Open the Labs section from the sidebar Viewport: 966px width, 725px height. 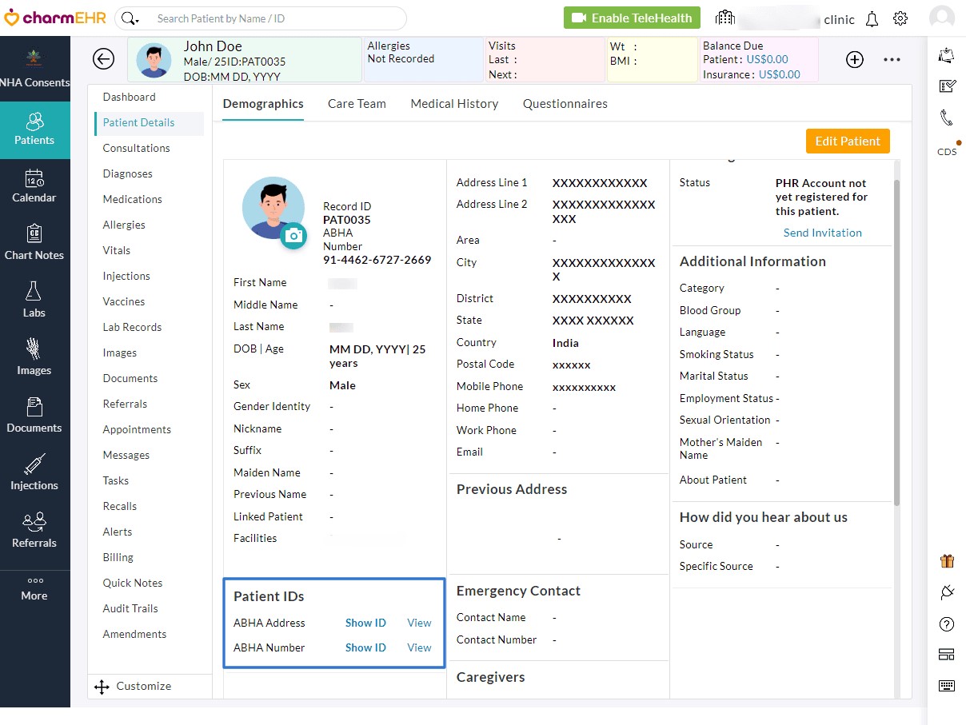point(34,300)
